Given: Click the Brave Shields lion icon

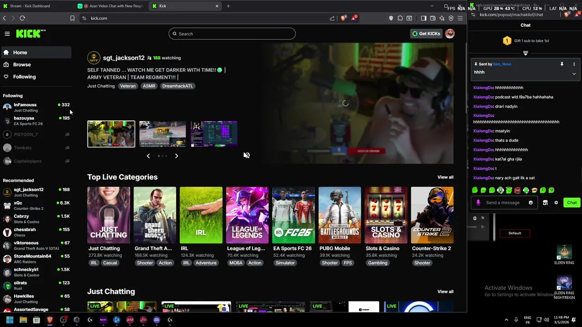Looking at the screenshot, I should (344, 18).
